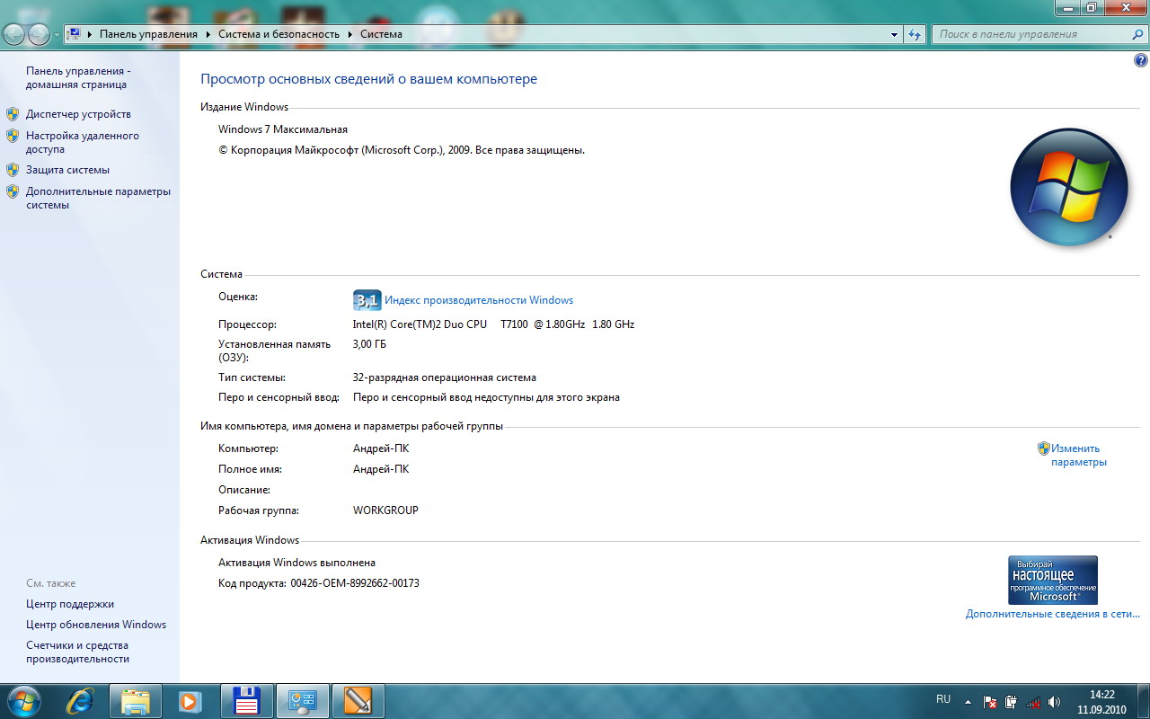Click the Forward navigation arrow button

[39, 34]
